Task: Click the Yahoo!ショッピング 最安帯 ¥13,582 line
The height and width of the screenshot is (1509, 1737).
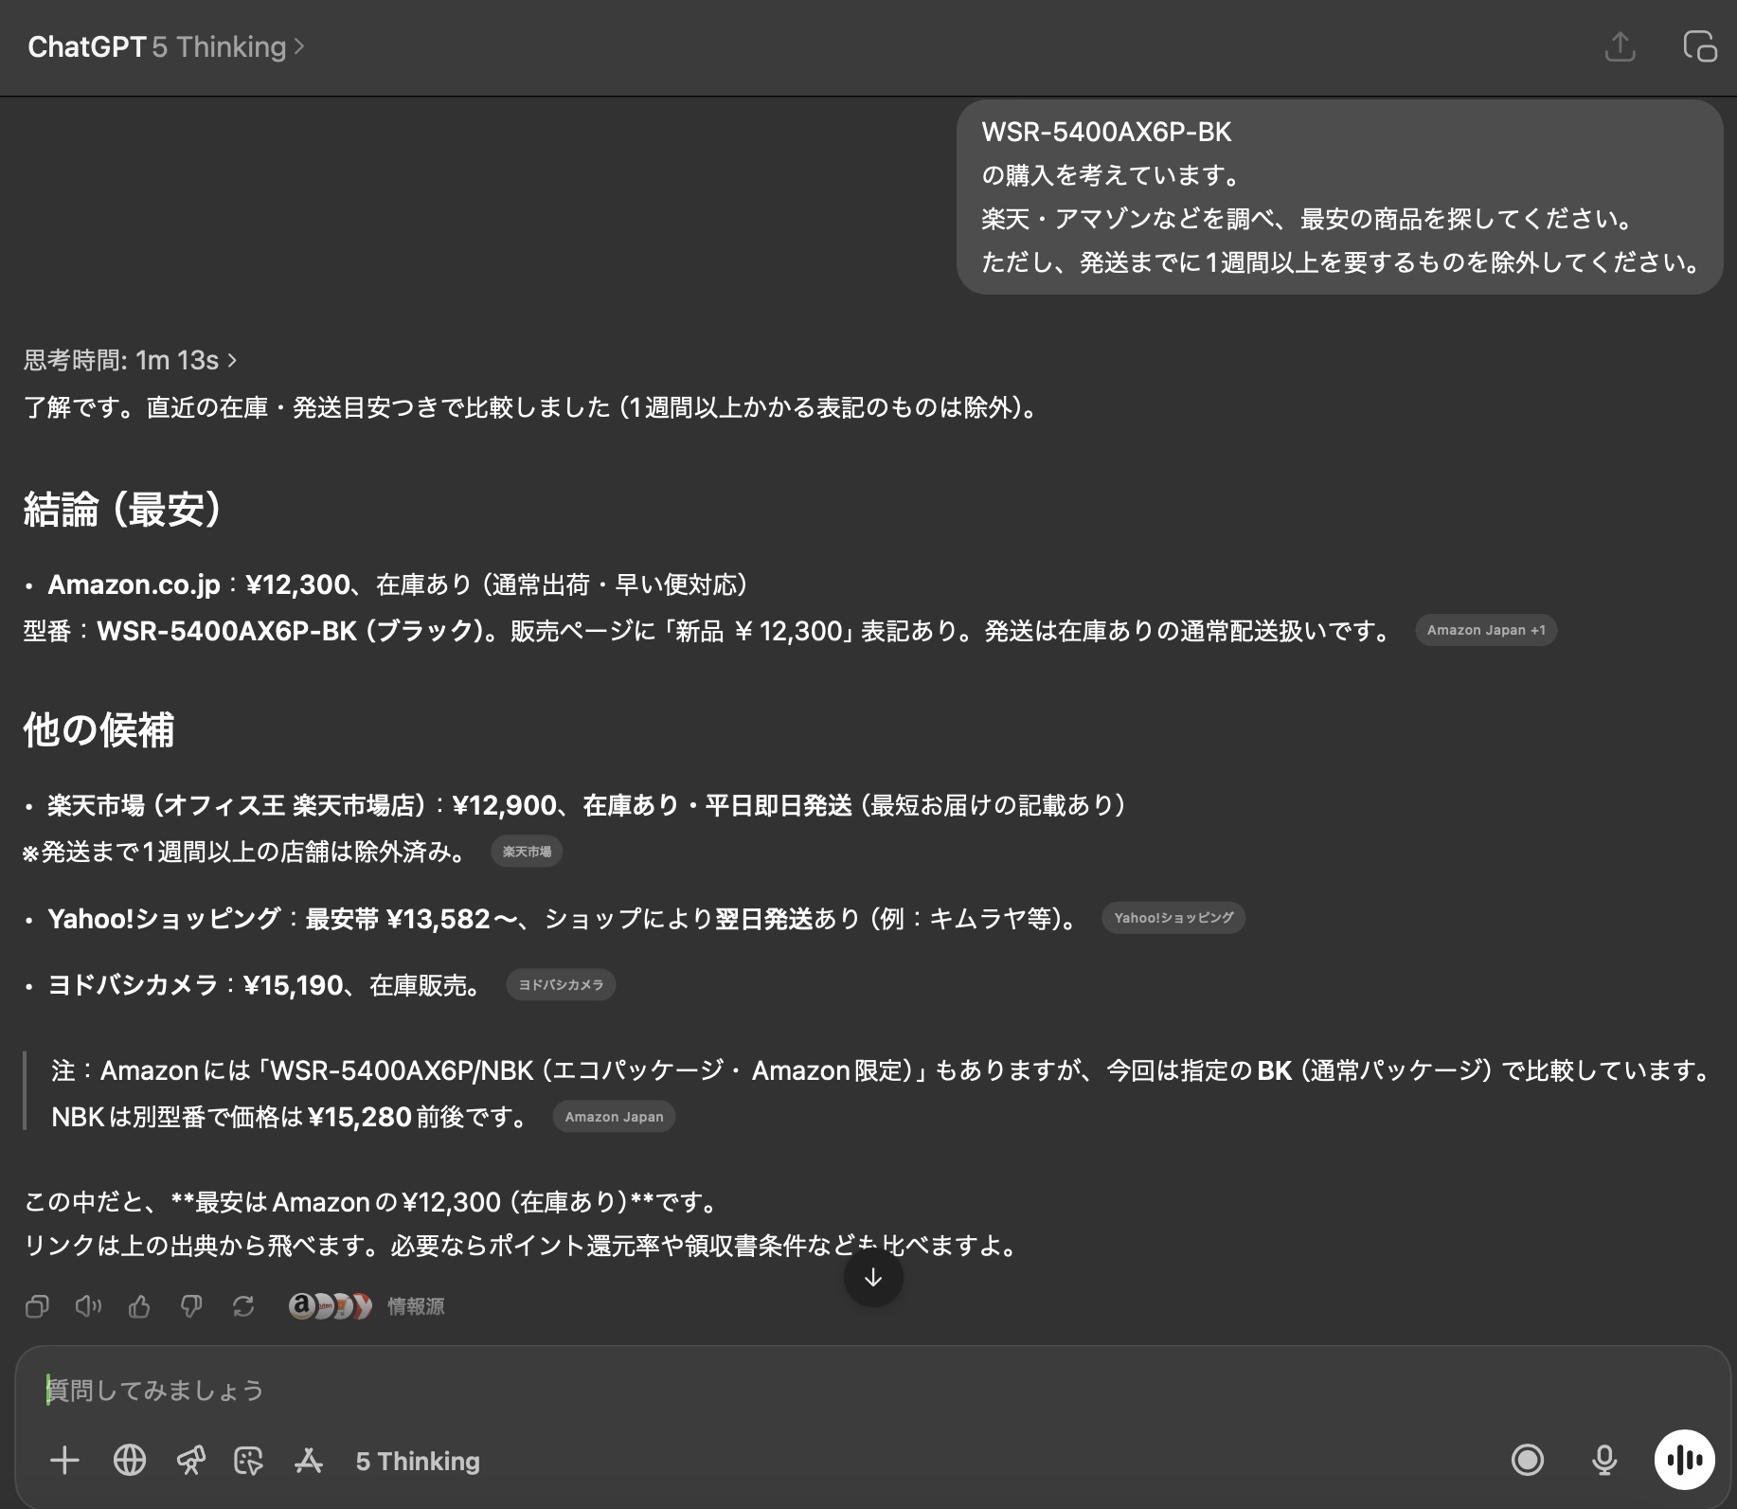Action: click(x=564, y=919)
